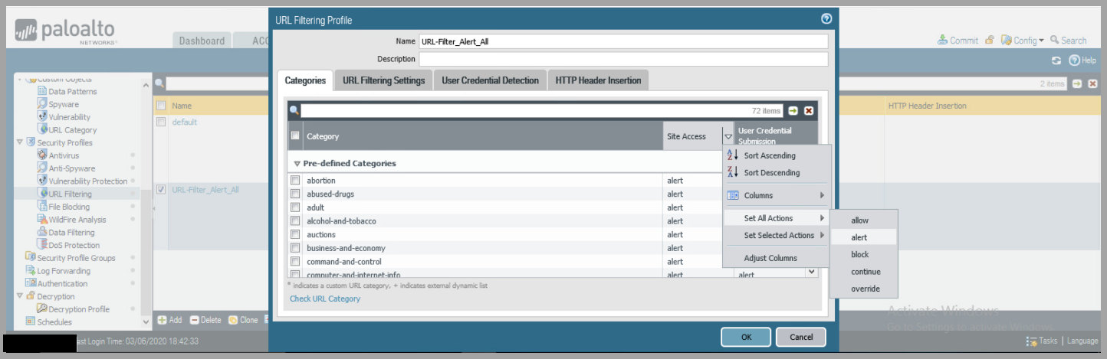Collapse the Pre-defined Categories group
The width and height of the screenshot is (1107, 359).
(x=297, y=164)
